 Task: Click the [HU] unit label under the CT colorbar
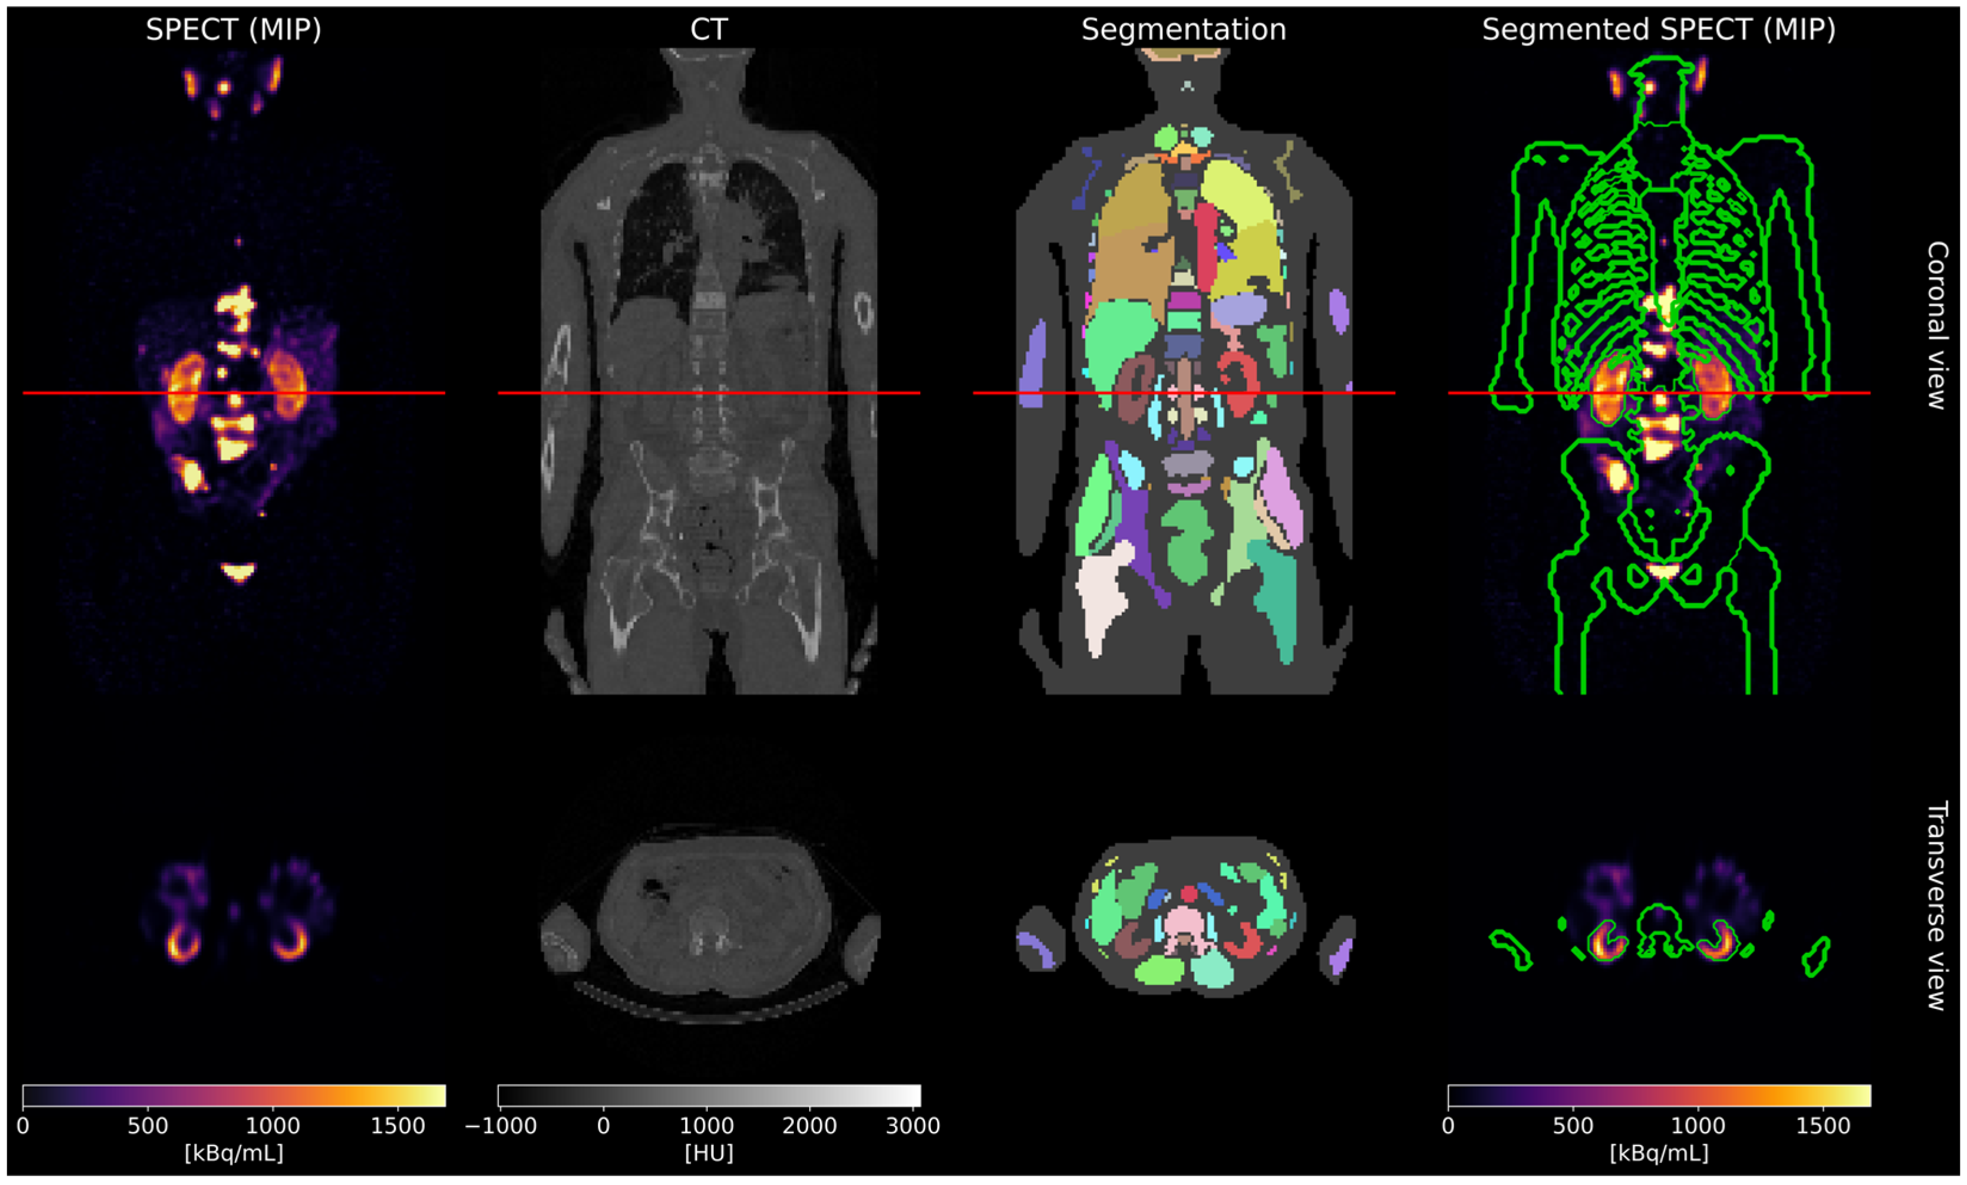[708, 1153]
